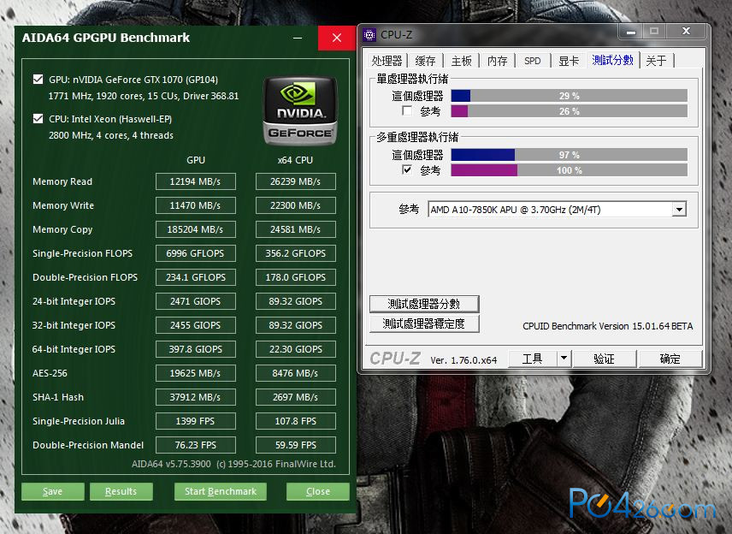Click the 工具 button in CPU-Z
Viewport: 732px width, 534px height.
tap(532, 359)
